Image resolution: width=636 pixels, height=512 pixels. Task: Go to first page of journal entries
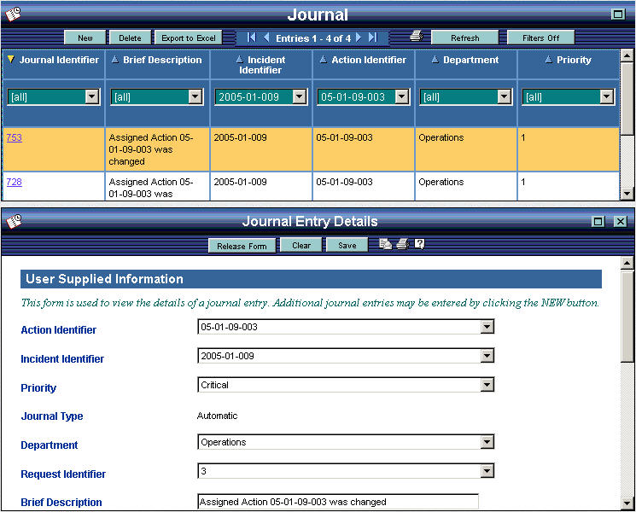click(252, 38)
